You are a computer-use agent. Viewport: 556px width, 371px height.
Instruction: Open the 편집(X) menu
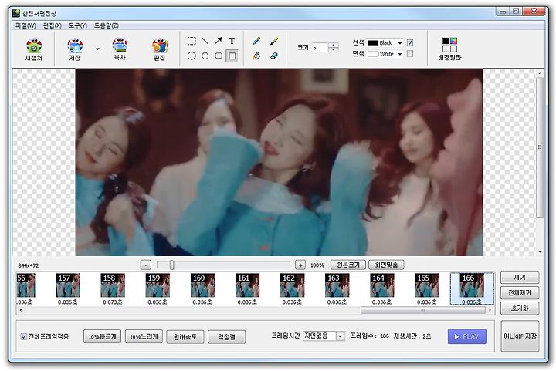[53, 25]
